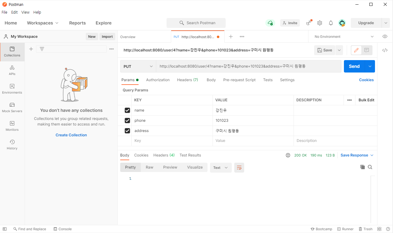Open the Workspaces dropdown
The width and height of the screenshot is (393, 233).
tap(43, 23)
